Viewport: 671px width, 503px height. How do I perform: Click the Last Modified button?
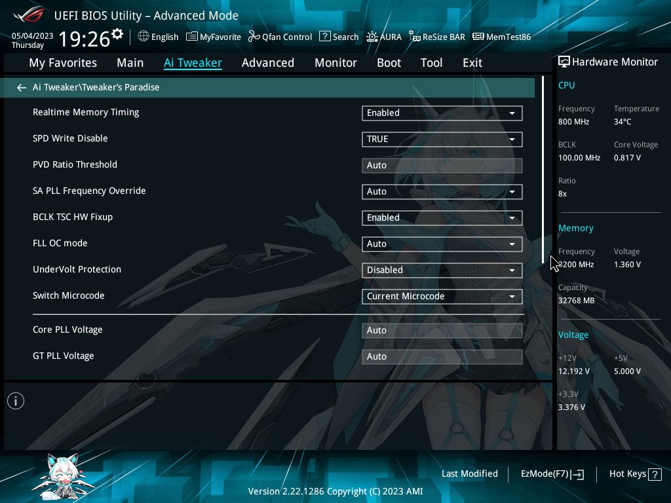coord(469,474)
